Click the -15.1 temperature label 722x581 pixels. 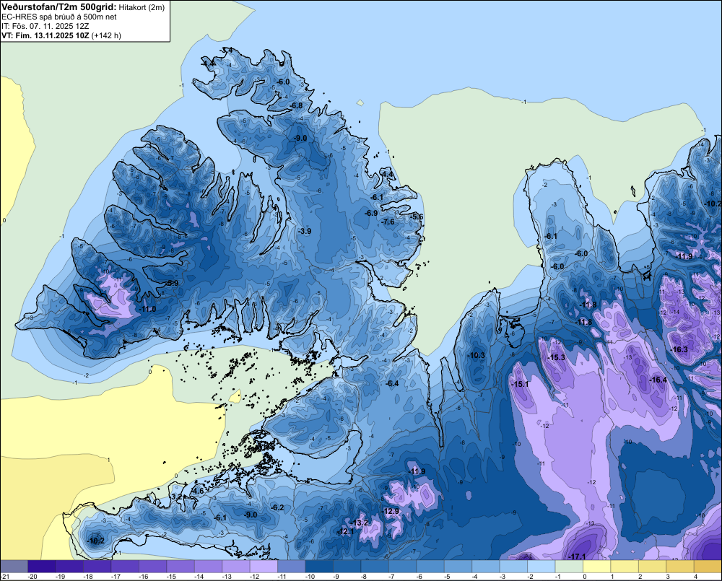[521, 384]
